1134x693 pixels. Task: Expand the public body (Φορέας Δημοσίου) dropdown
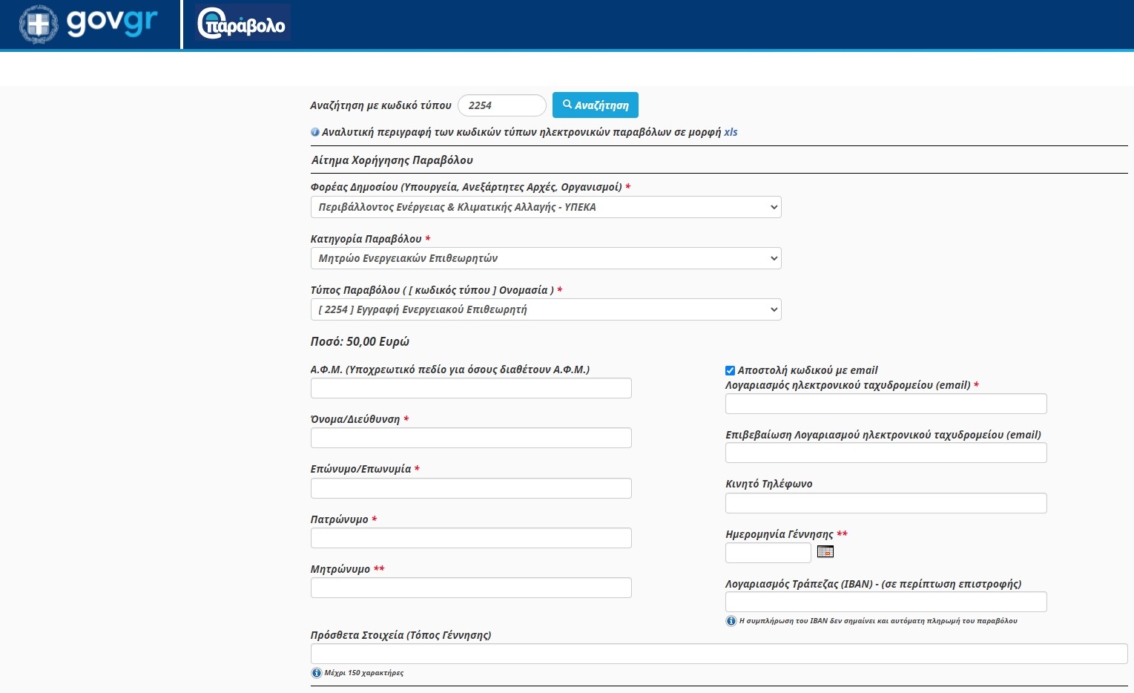coord(545,207)
